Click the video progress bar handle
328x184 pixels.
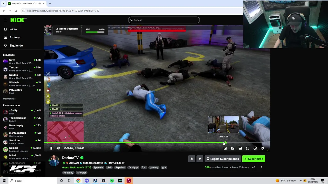click(225, 143)
